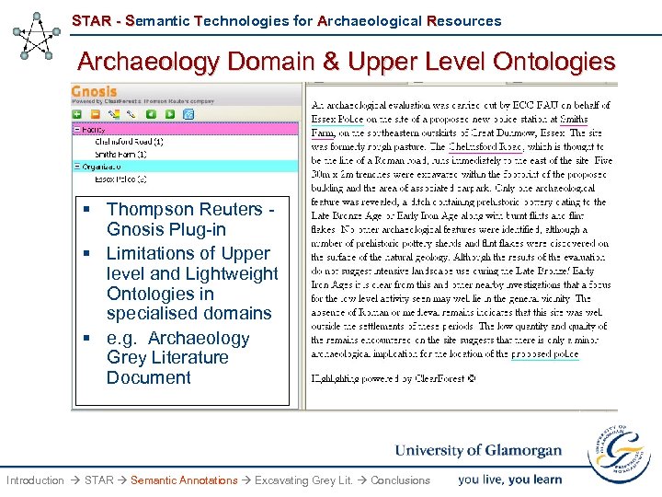
Task: Click 'STAR - Semantic Technologies' header text
Action: click(x=286, y=20)
